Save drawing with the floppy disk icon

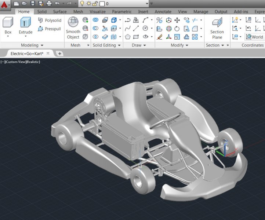click(33, 3)
